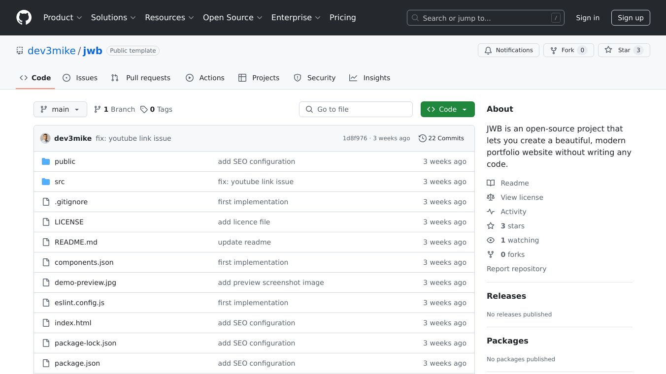The width and height of the screenshot is (666, 374).
Task: Open the Insights tab
Action: [369, 78]
